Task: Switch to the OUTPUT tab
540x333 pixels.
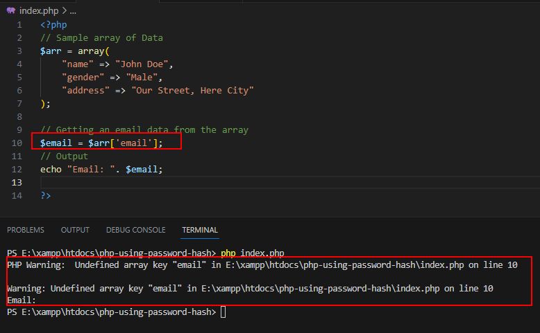Action: 75,230
